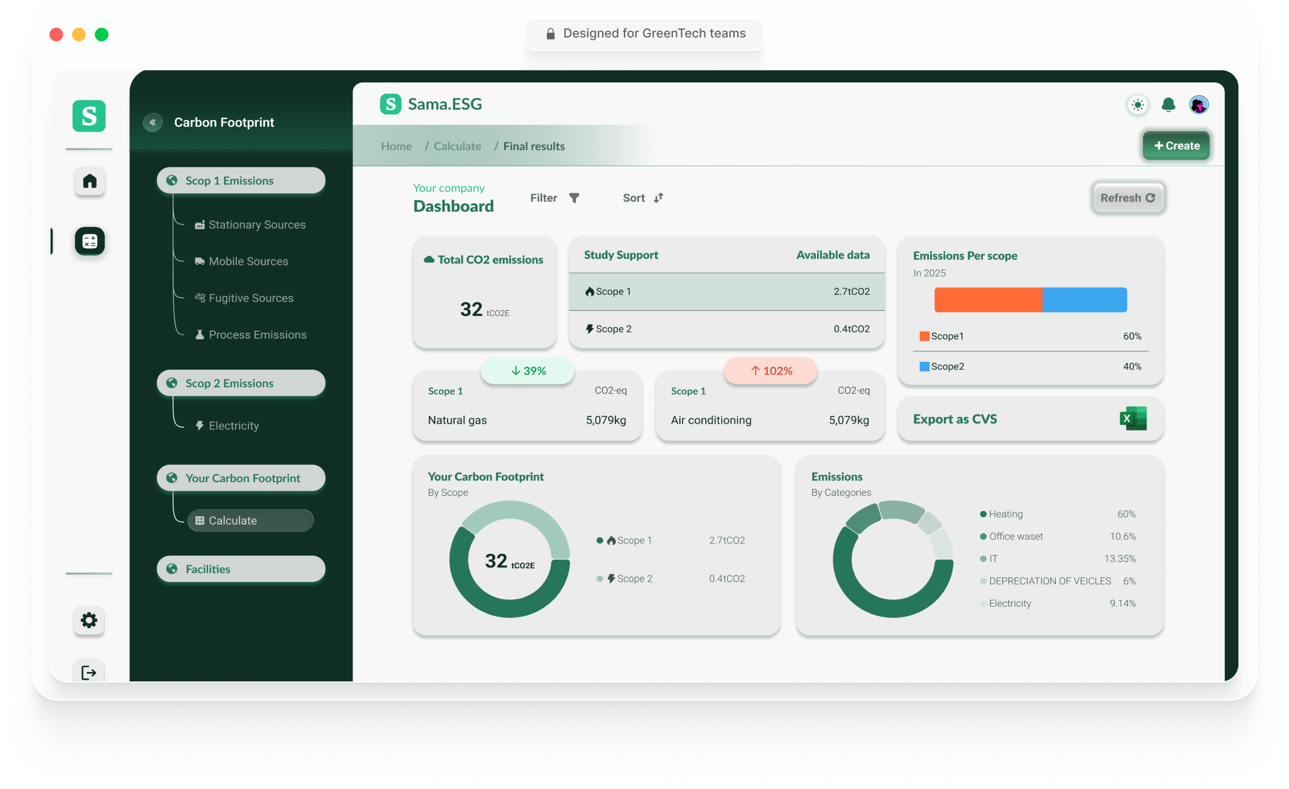
Task: Click the Excel icon on export card
Action: pyautogui.click(x=1133, y=419)
